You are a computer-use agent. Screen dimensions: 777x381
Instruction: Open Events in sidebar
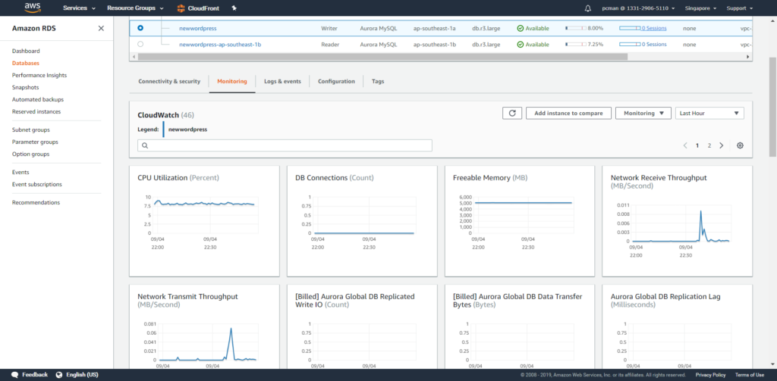pos(20,172)
